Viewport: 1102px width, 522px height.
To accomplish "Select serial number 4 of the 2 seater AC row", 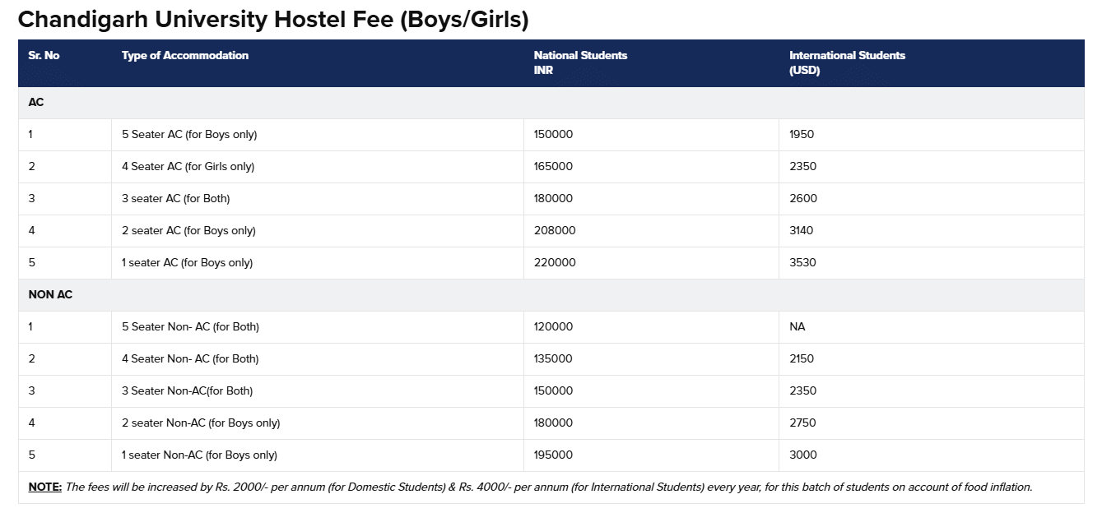I will [31, 230].
